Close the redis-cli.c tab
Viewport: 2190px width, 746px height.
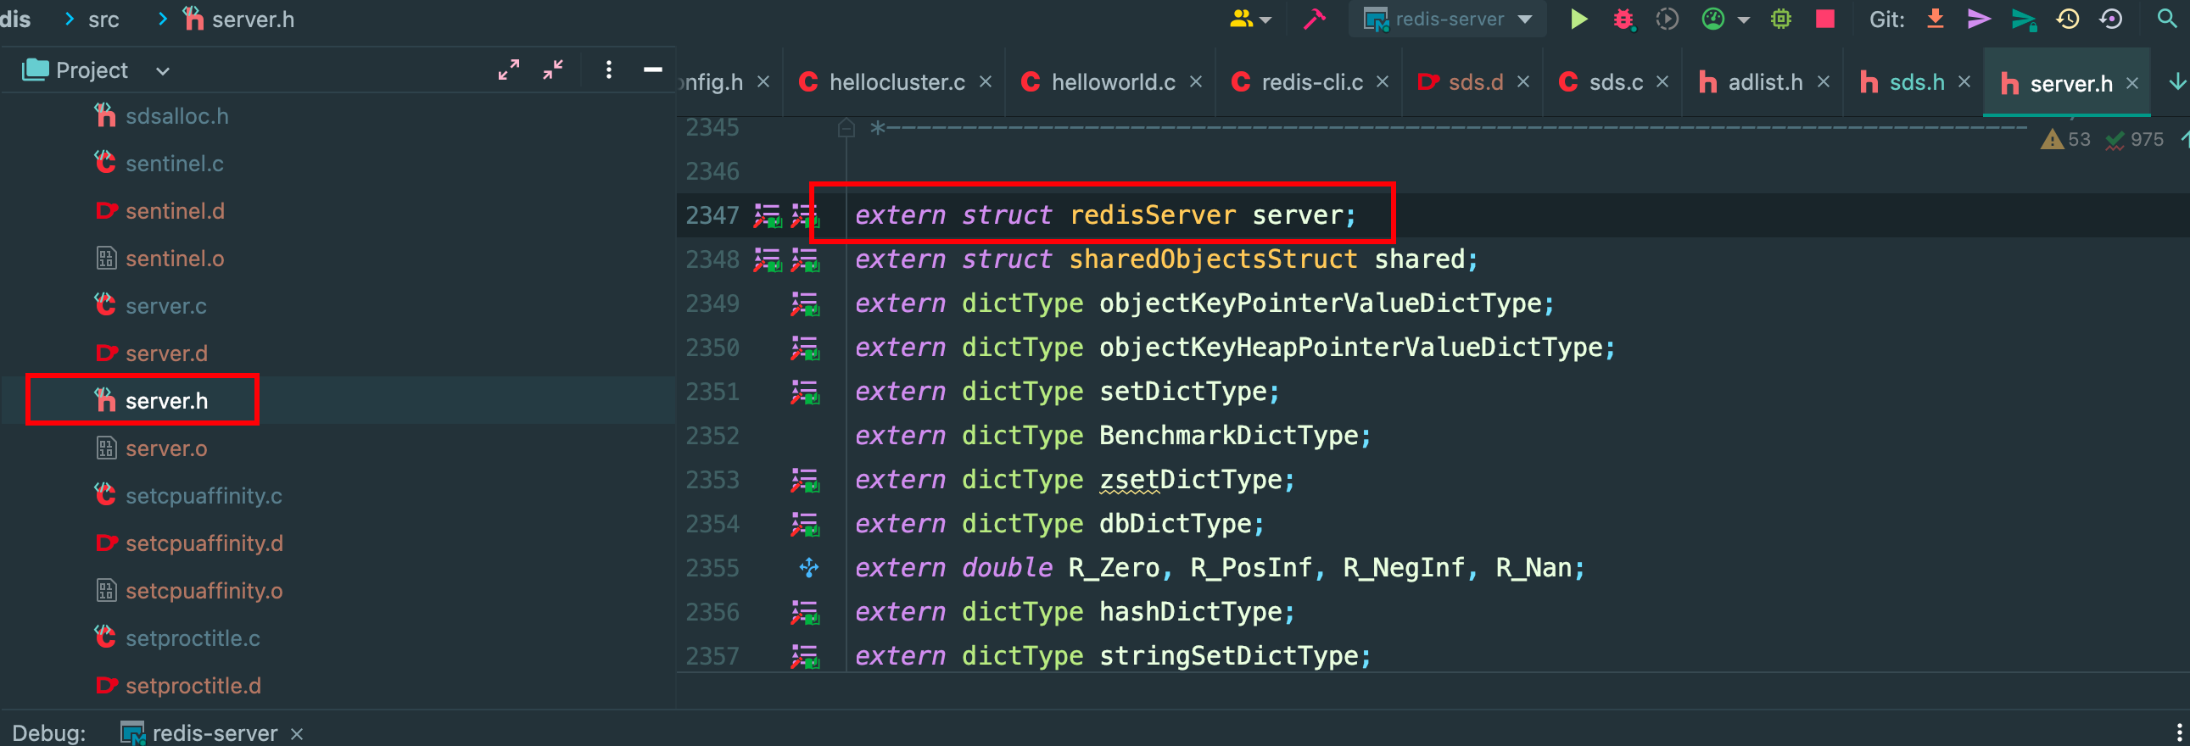click(x=1383, y=81)
